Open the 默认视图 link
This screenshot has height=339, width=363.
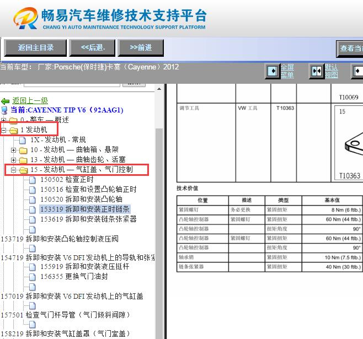331,71
